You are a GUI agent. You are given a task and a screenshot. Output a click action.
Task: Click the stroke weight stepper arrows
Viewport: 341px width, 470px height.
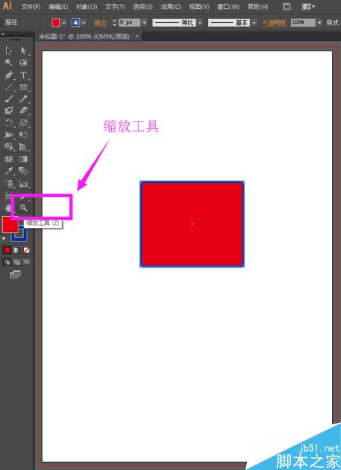[114, 23]
